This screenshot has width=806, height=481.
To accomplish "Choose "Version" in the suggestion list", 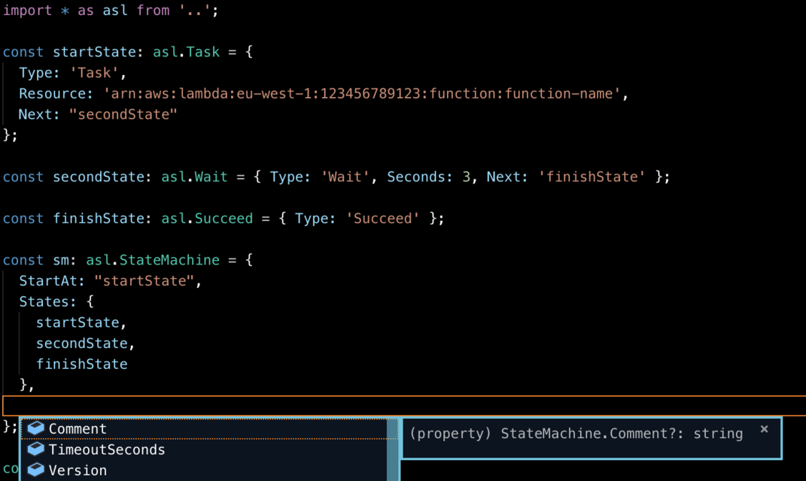I will point(78,470).
